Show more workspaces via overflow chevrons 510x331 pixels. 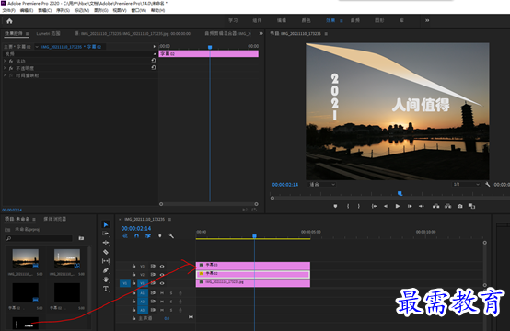coord(427,20)
